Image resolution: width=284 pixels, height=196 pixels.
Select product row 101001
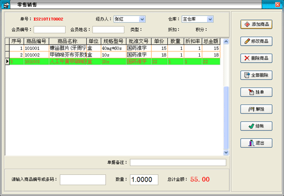pos(115,48)
